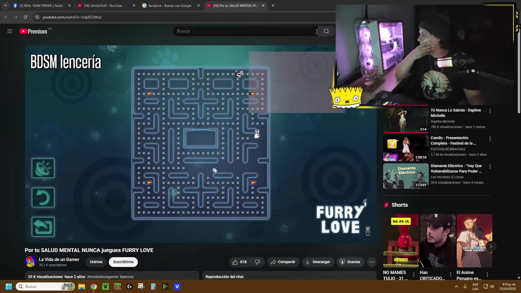
Task: Open the Windows Start menu
Action: 9,286
